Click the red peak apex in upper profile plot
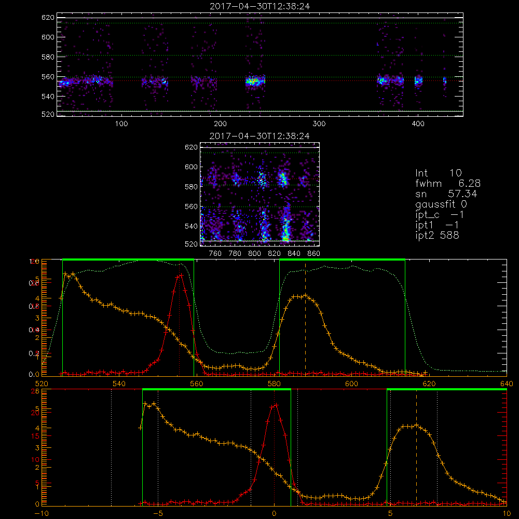 point(181,275)
